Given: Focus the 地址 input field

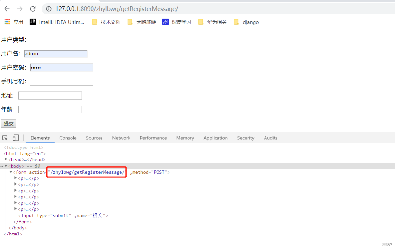Looking at the screenshot, I should tap(50, 96).
